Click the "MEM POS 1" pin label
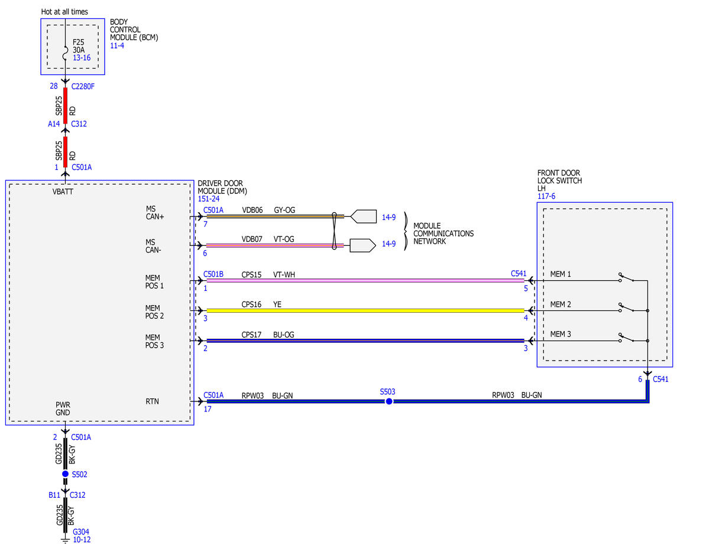Viewport: 709px width, 548px height. (155, 282)
